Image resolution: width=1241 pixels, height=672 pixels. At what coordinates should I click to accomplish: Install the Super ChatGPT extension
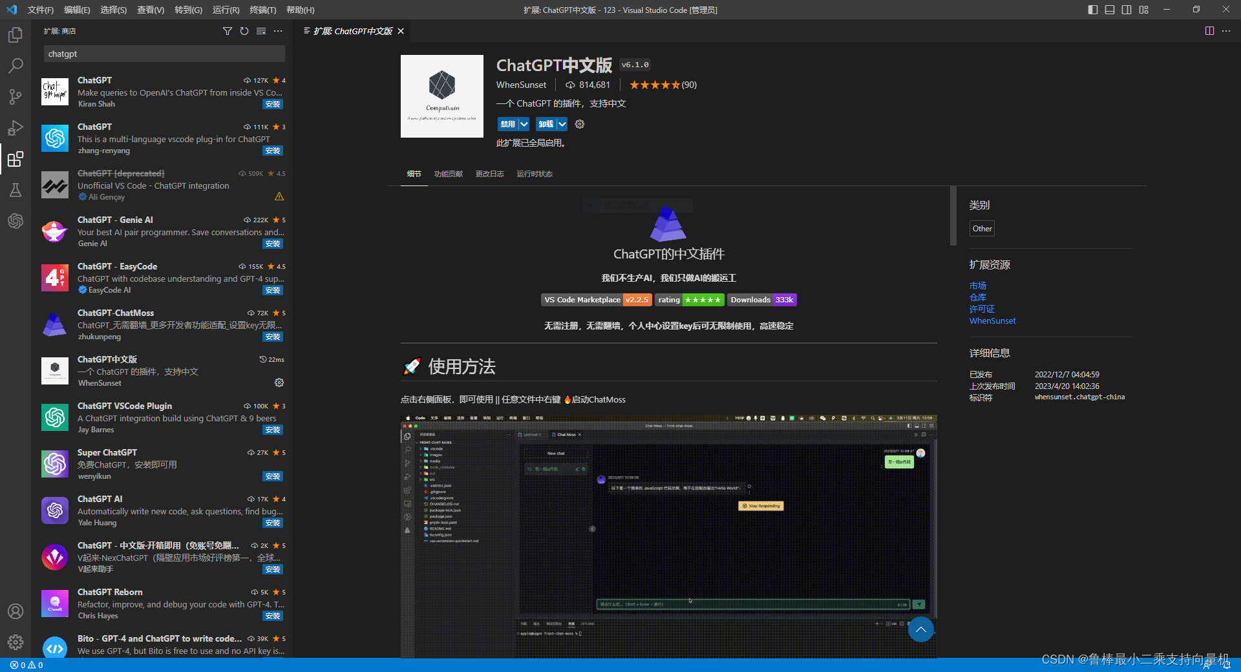(x=273, y=476)
